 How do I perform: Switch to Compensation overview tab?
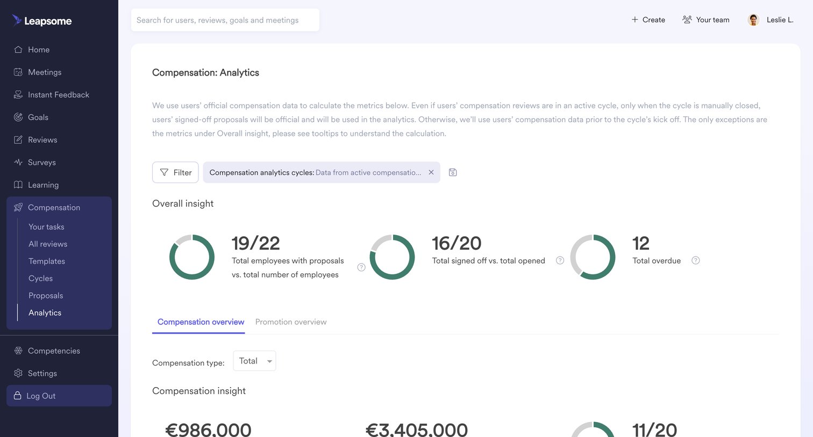click(x=201, y=322)
